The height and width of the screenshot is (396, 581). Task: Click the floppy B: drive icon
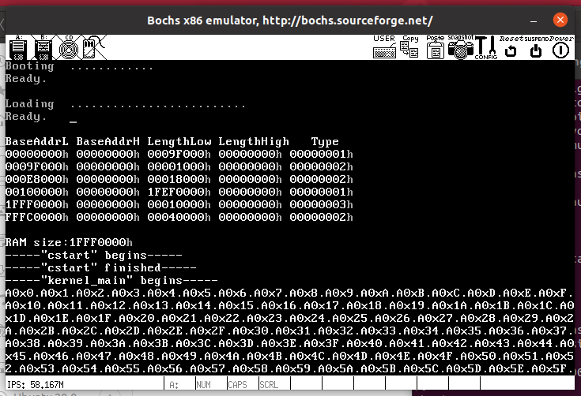pos(43,47)
